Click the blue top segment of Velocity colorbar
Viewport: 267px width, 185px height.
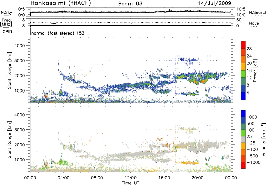(243, 114)
